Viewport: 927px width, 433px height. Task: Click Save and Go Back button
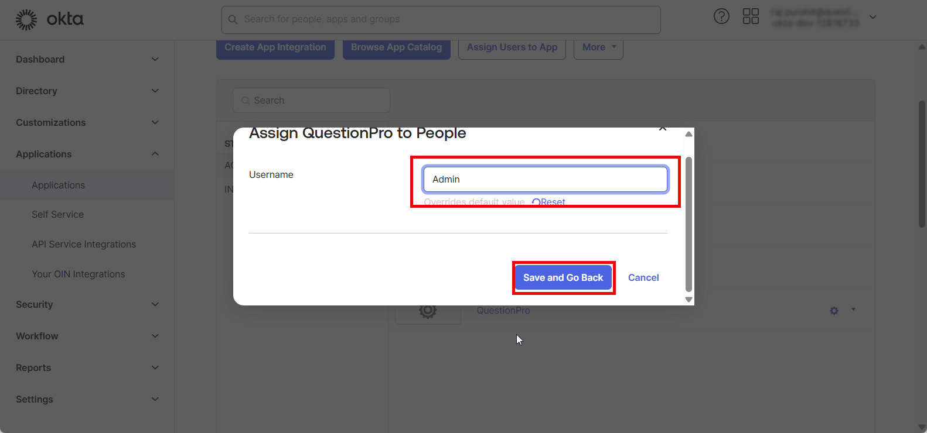(563, 277)
